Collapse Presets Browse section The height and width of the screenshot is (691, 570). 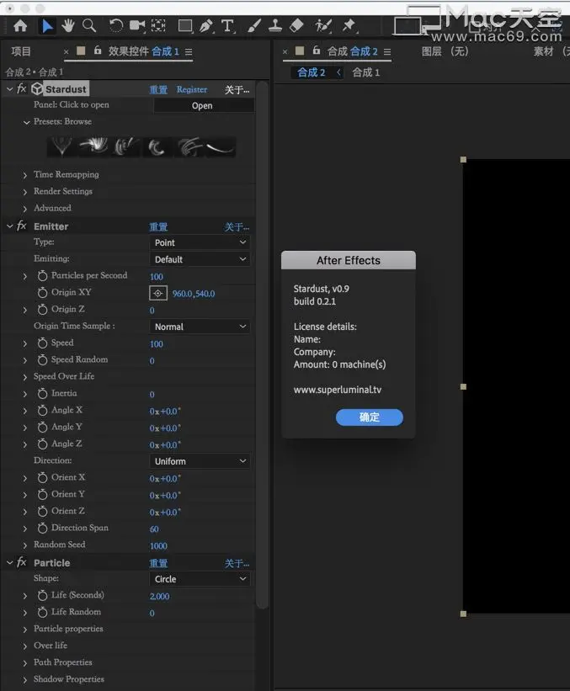click(x=26, y=122)
